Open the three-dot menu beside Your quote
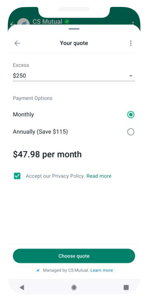The width and height of the screenshot is (147, 302). [131, 43]
